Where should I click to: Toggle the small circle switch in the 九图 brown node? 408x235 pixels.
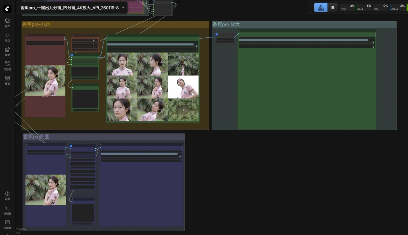[94, 40]
